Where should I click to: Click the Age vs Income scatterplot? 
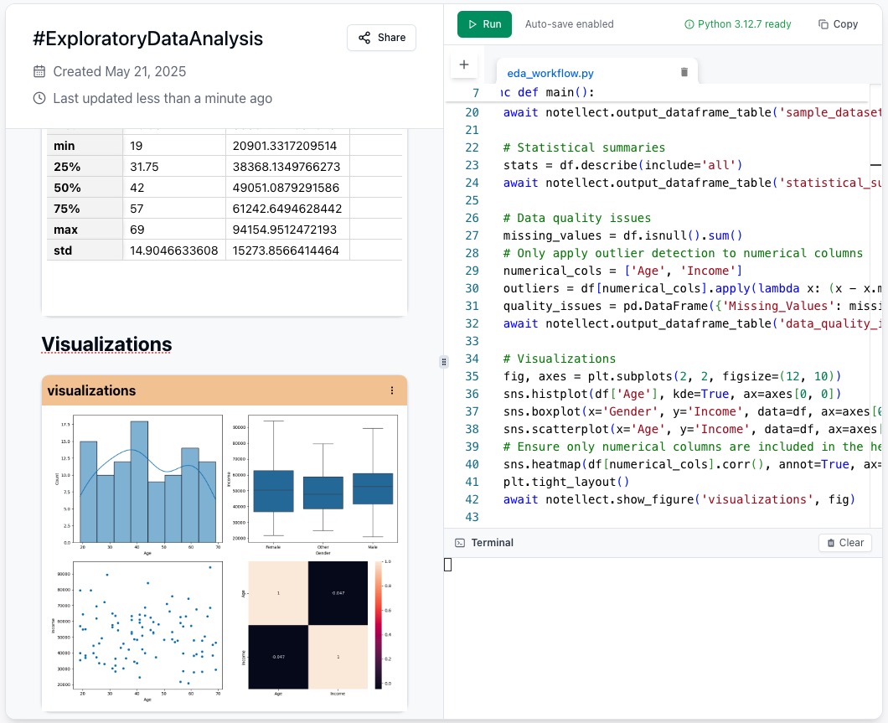click(x=147, y=625)
